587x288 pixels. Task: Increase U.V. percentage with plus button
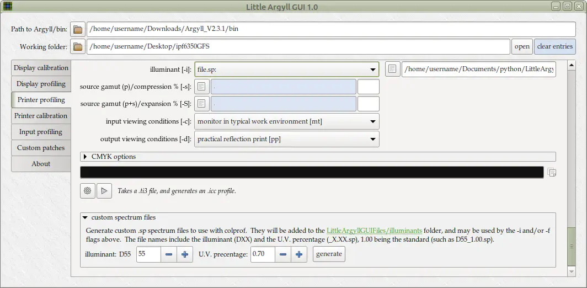coord(299,254)
